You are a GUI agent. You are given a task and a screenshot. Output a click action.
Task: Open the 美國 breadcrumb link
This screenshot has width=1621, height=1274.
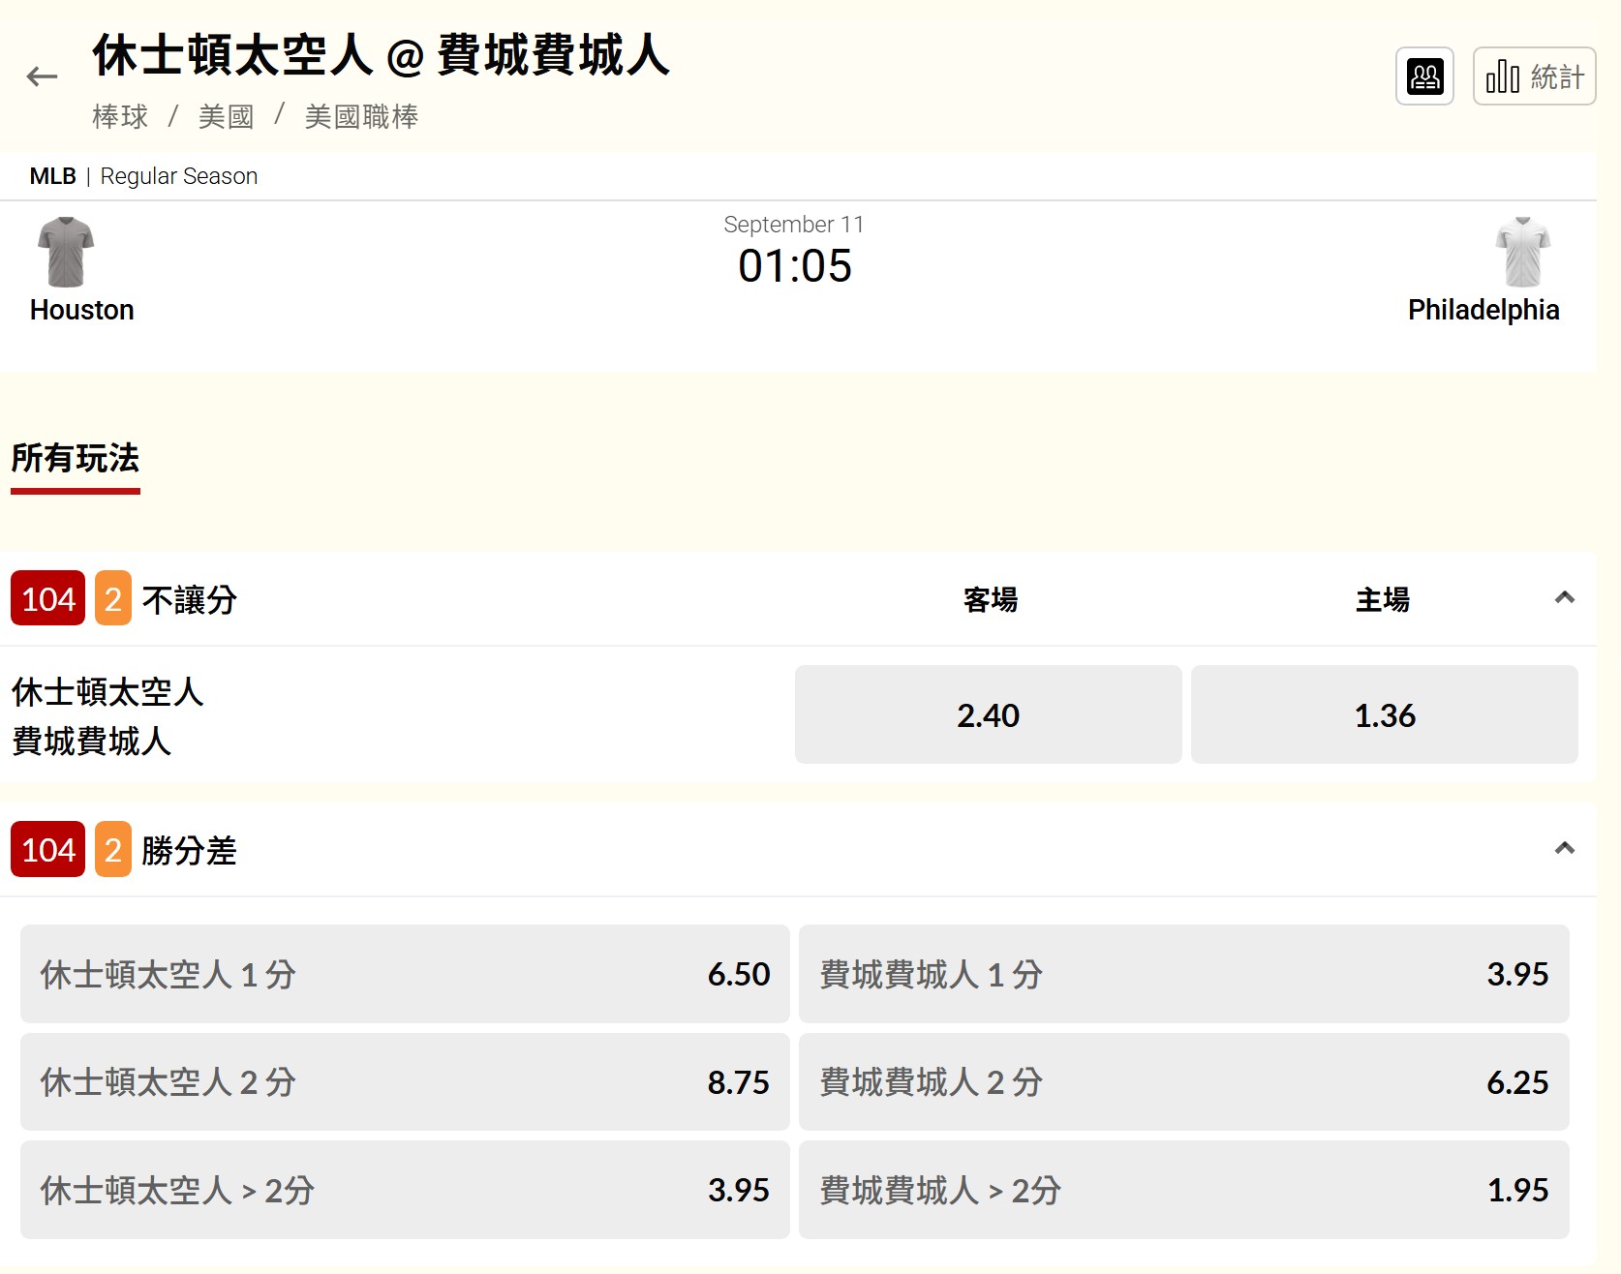226,117
